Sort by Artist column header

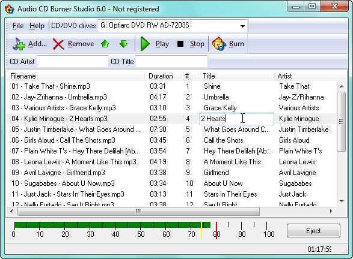(x=310, y=76)
